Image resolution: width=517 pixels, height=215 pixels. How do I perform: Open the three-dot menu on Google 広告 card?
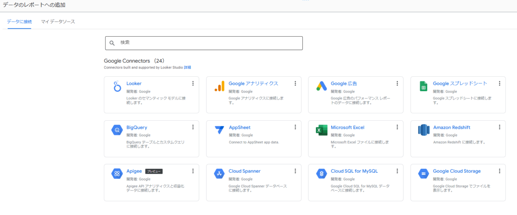[x=397, y=84]
